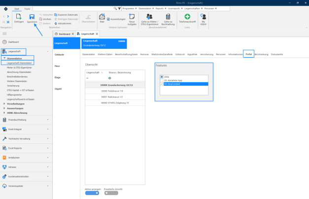Click the Kundenadministration key icon
The height and width of the screenshot is (199, 309).
[x=4, y=176]
